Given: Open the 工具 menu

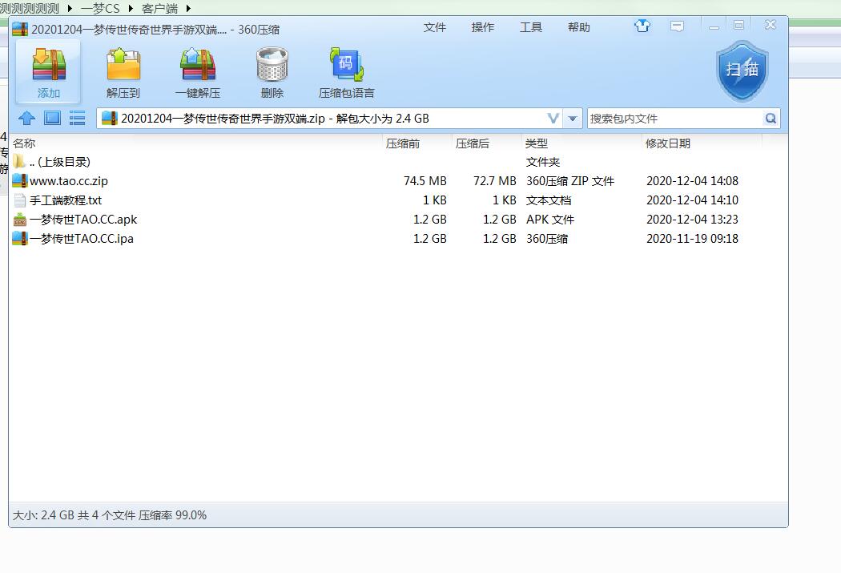Looking at the screenshot, I should pos(530,27).
